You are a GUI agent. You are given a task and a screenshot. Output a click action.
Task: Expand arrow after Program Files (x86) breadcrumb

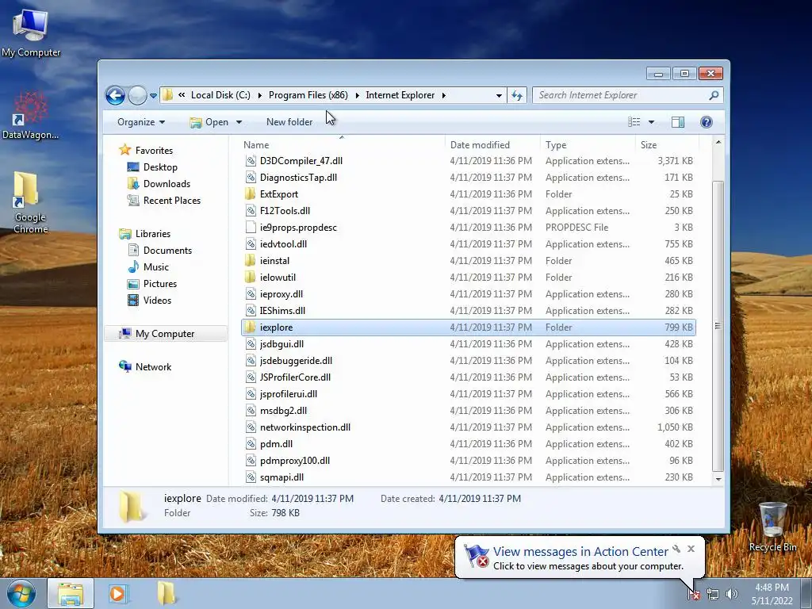click(x=357, y=95)
